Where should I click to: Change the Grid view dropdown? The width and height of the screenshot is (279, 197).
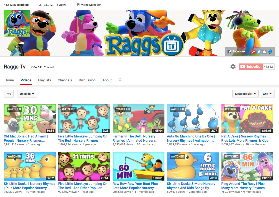tap(267, 94)
